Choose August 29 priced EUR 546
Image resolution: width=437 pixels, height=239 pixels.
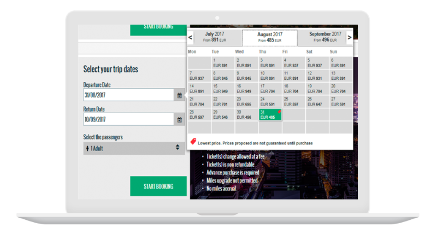point(222,114)
